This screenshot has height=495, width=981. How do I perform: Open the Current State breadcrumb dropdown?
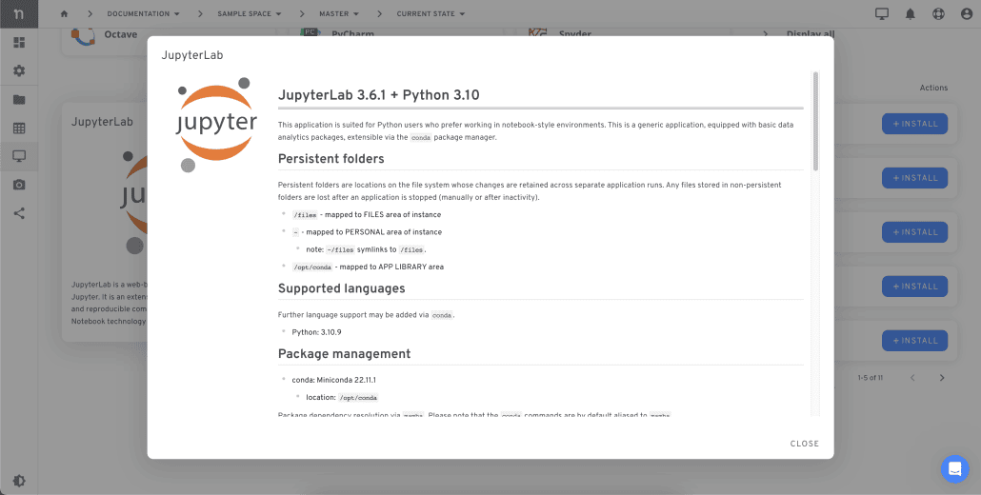[431, 13]
